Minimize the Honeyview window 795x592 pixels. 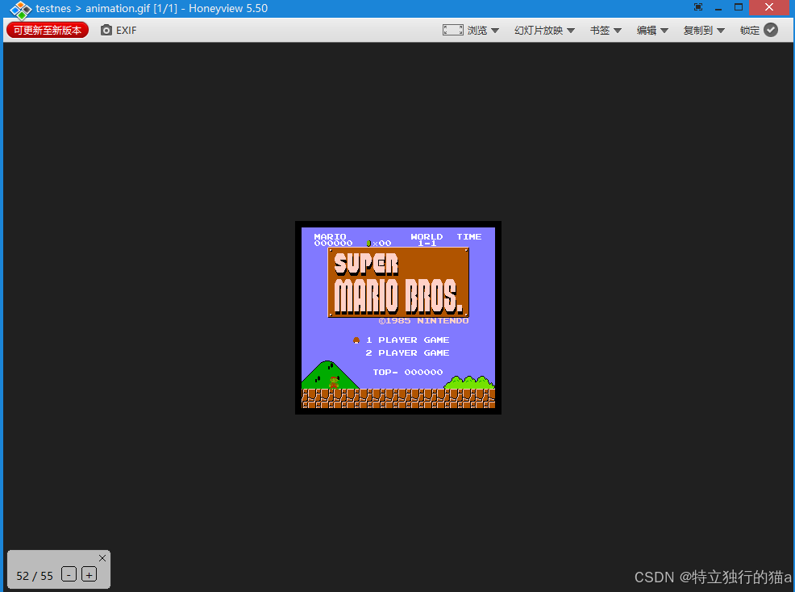coord(718,8)
